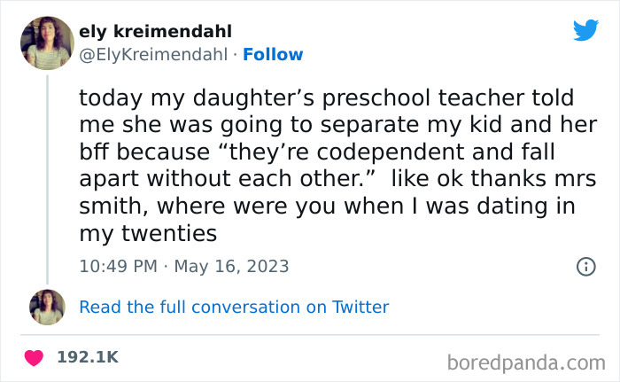This screenshot has width=620, height=382.
Task: Follow ElyKreimendahl using the Follow link
Action: point(273,54)
